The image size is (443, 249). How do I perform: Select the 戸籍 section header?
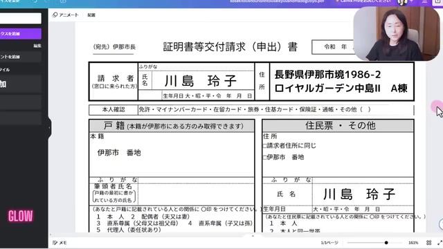[x=172, y=126]
